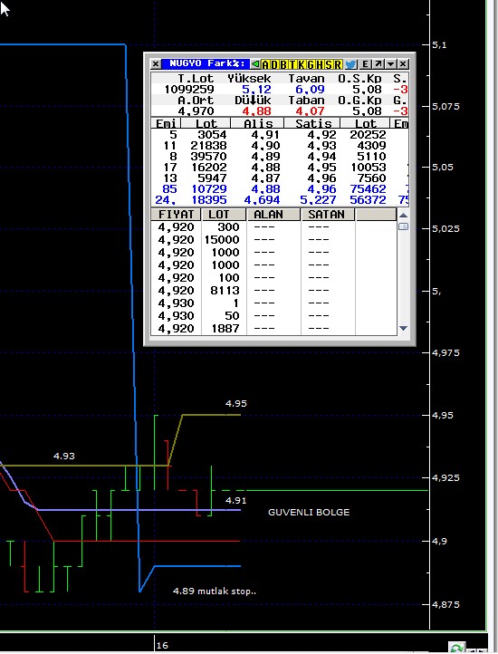498x654 pixels.
Task: Open the Twitter bird icon
Action: pos(350,64)
